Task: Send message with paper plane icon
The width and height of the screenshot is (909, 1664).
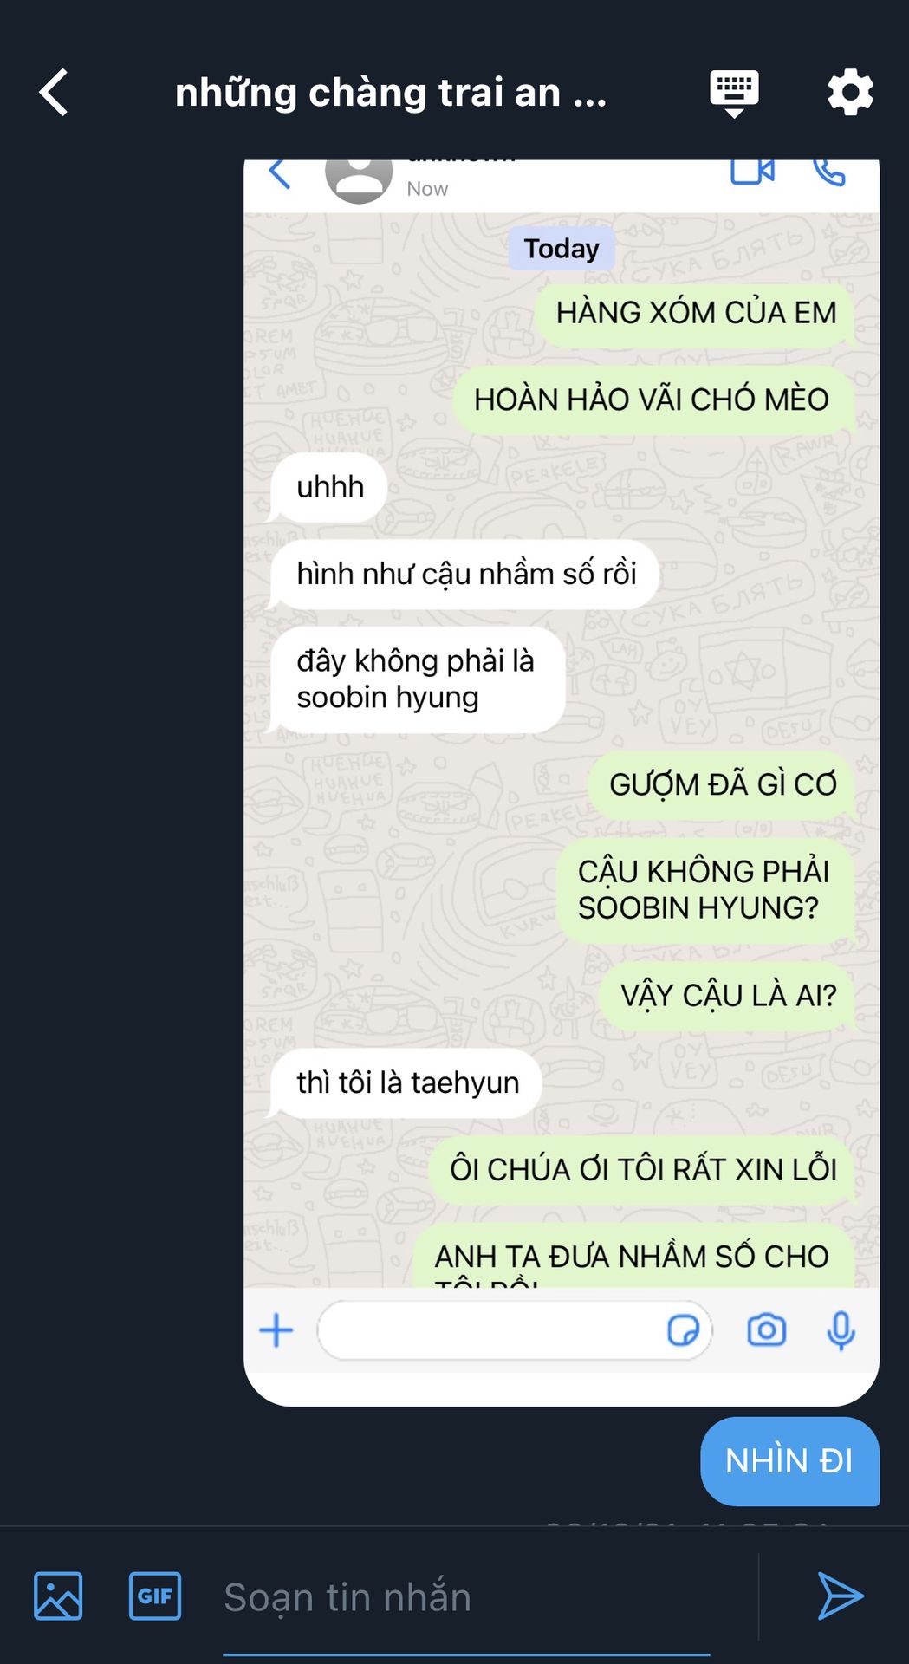Action: point(841,1596)
